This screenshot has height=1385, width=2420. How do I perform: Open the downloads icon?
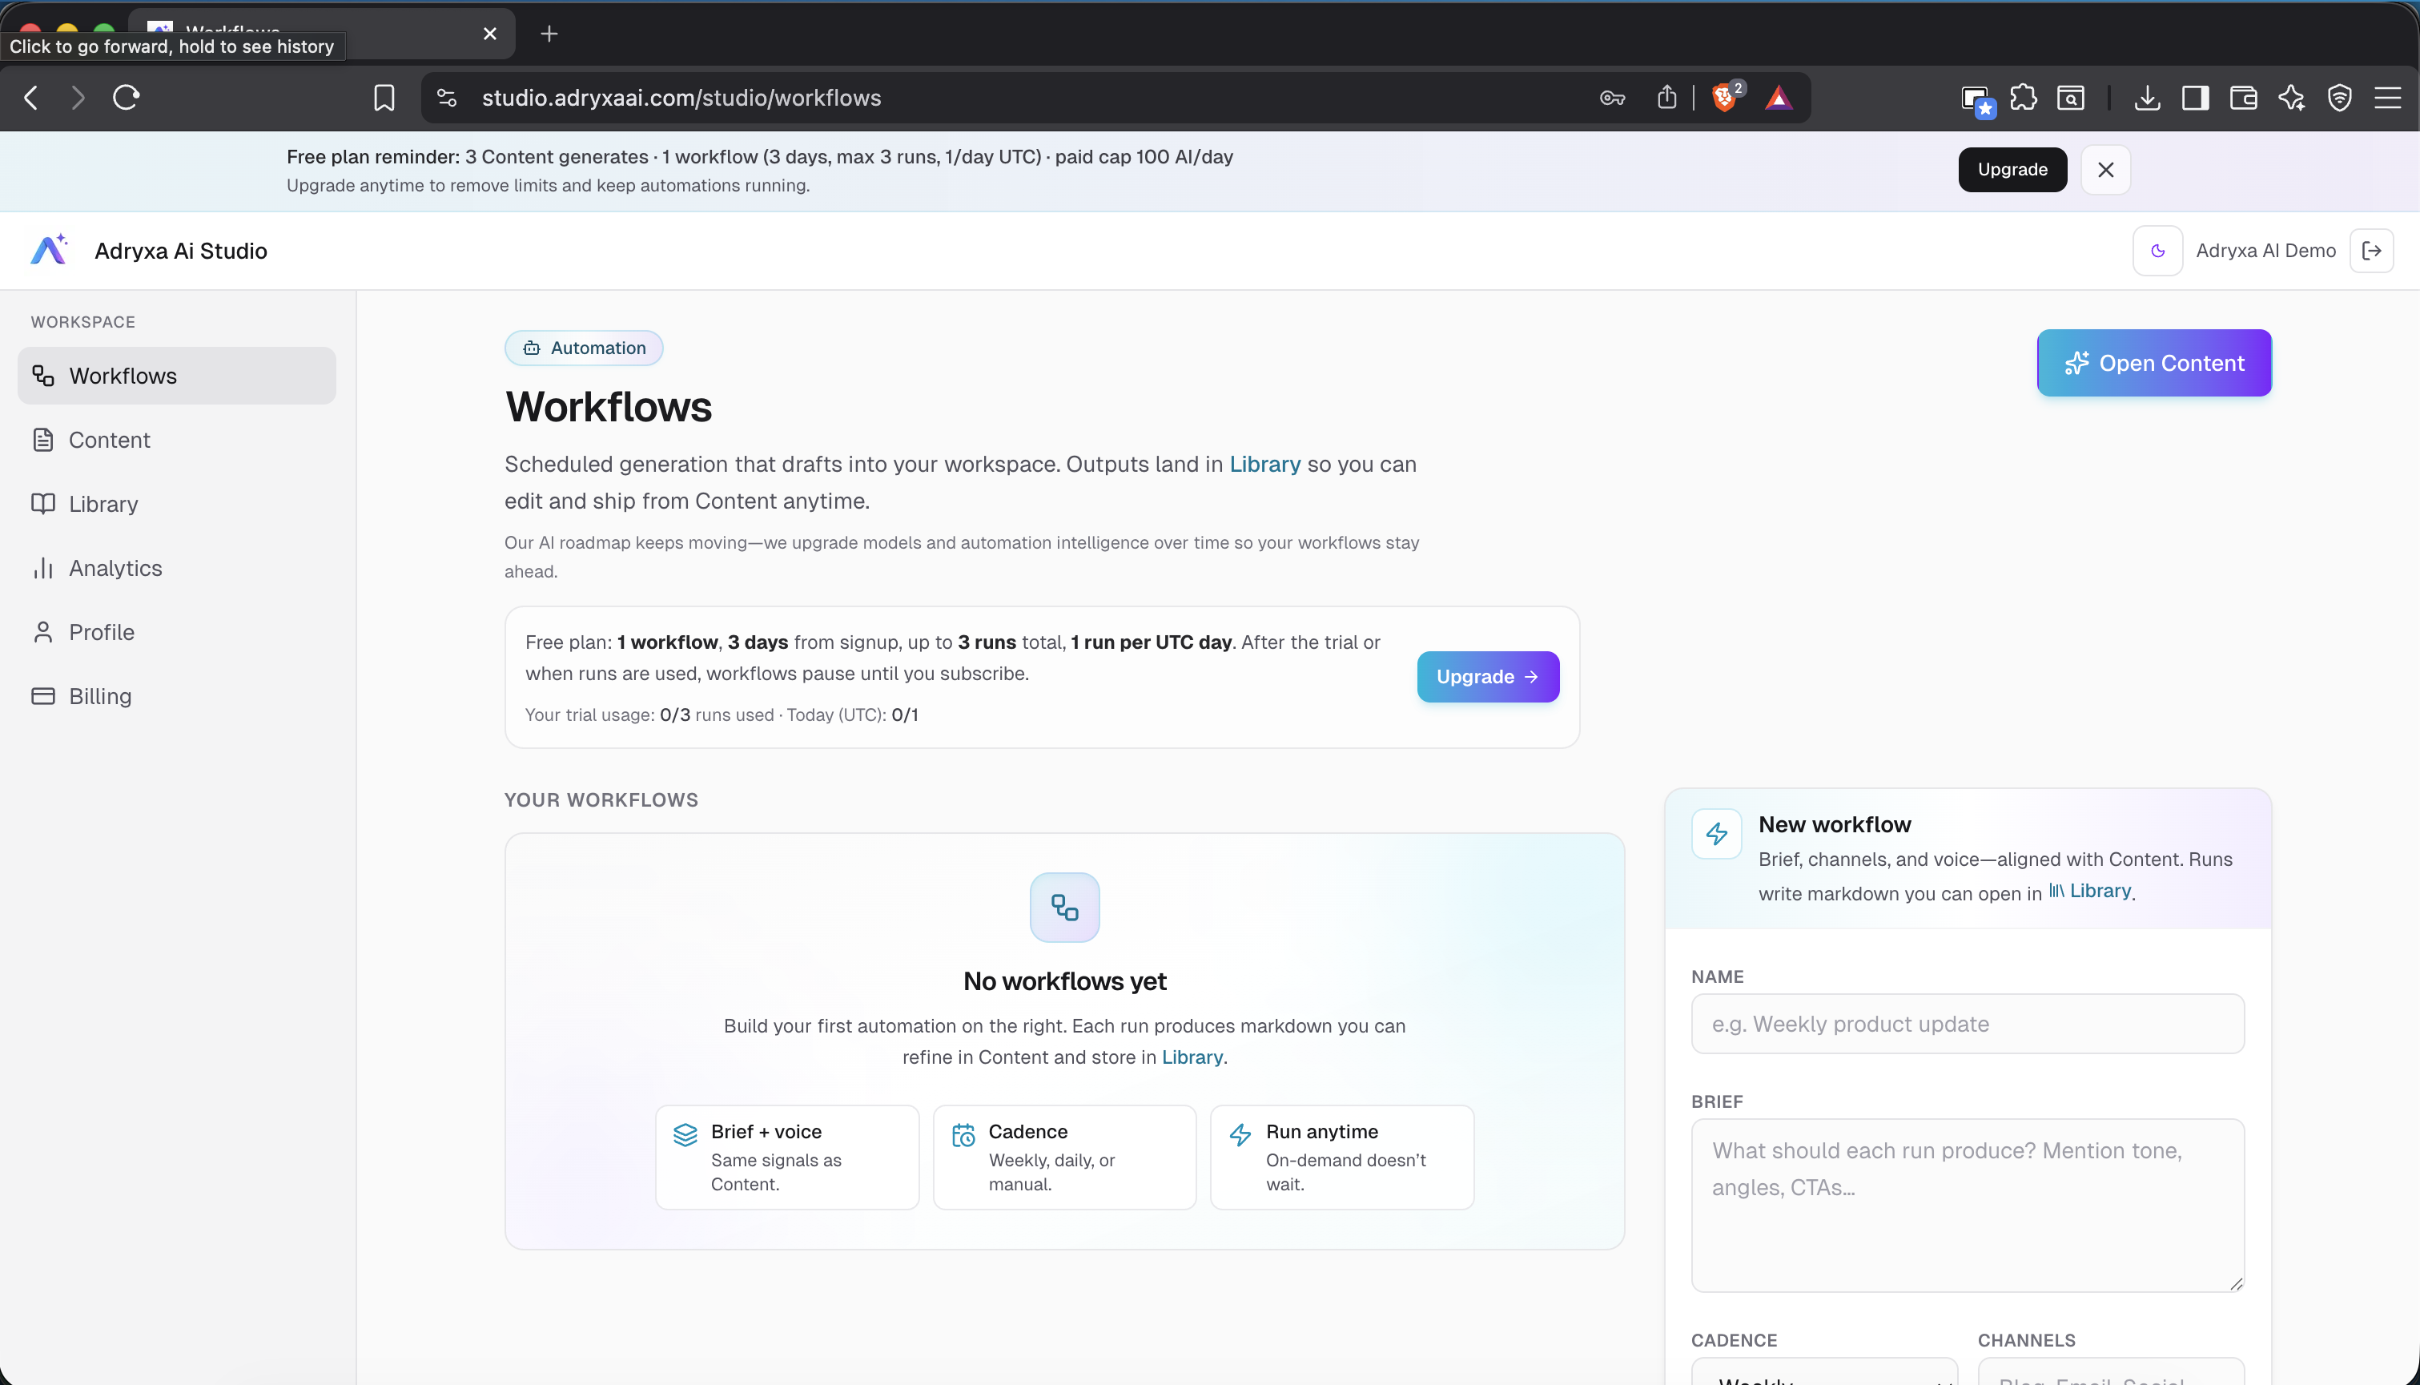pos(2147,98)
